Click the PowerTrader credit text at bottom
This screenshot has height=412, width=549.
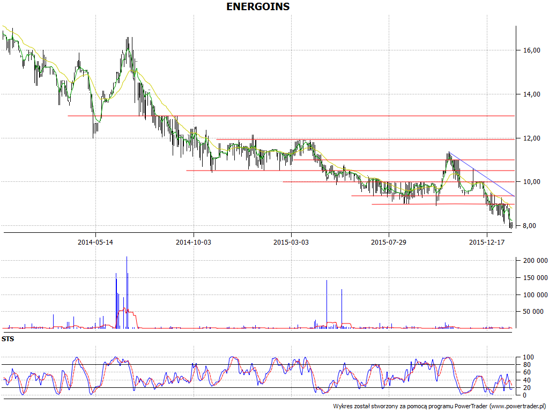tap(440, 407)
